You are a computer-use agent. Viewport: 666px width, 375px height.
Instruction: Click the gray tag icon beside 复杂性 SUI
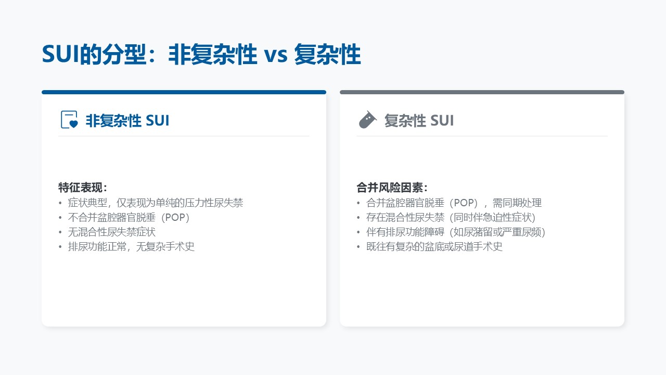[367, 120]
